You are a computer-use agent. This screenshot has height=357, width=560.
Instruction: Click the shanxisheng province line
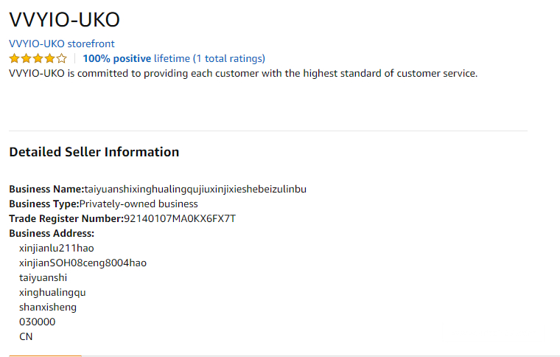point(48,307)
